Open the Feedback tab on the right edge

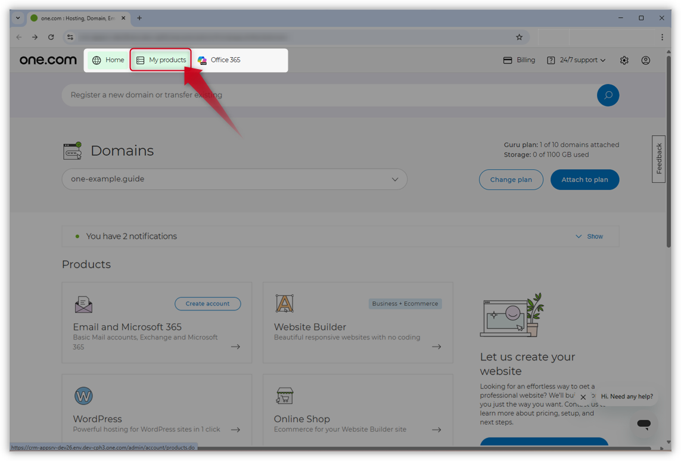[x=658, y=158]
